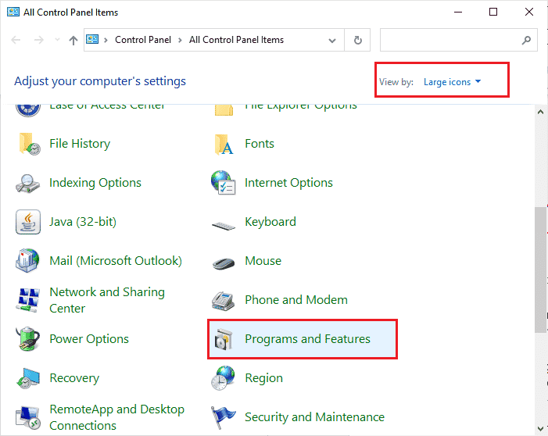Open the recent locations dropdown arrow
The width and height of the screenshot is (548, 436).
click(x=57, y=40)
